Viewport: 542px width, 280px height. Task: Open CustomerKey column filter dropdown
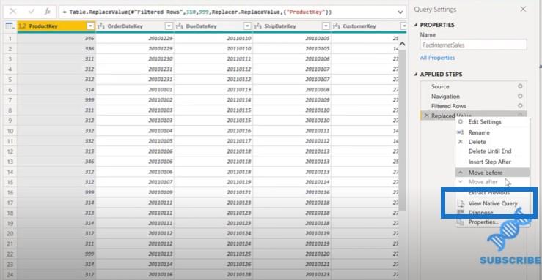click(403, 26)
